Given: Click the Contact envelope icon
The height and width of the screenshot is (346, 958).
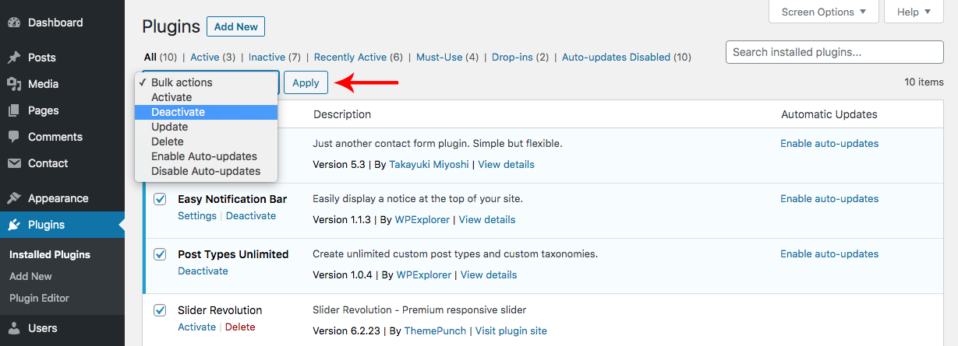Looking at the screenshot, I should 14,163.
